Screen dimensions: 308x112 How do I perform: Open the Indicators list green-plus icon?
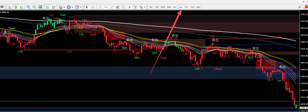coord(61,7)
